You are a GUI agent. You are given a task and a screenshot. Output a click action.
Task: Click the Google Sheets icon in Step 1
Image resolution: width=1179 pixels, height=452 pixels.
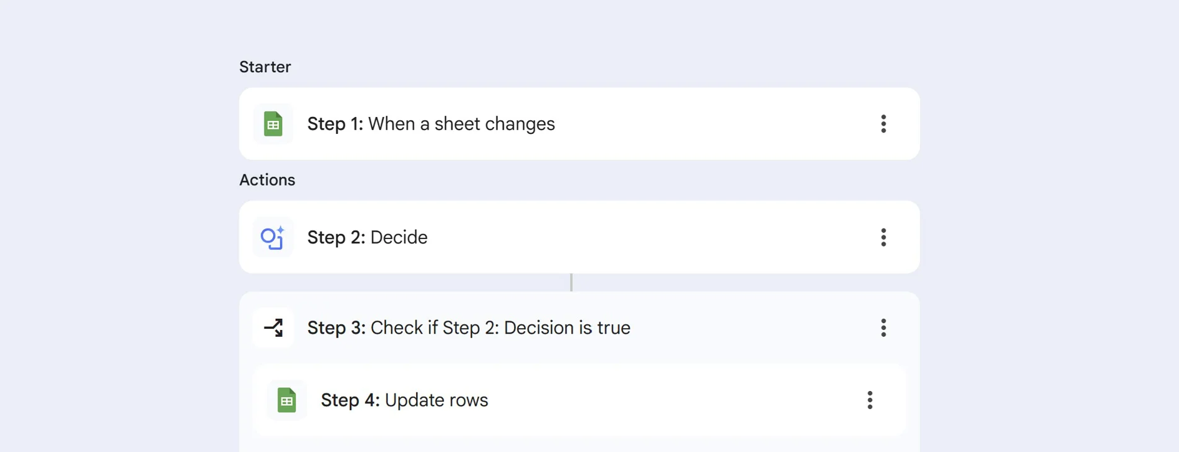point(273,124)
